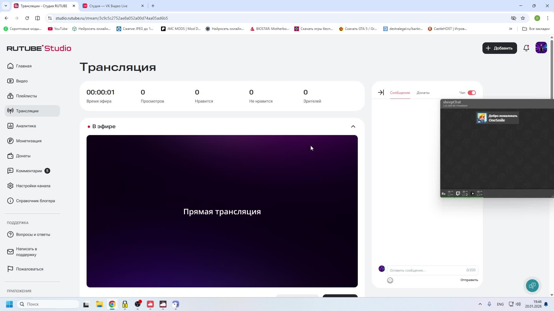This screenshot has width=554, height=311.
Task: Switch to the Донаты chat tab
Action: tap(423, 93)
